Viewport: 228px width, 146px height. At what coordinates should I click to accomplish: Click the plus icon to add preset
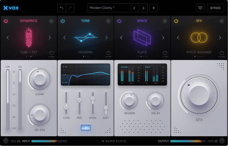(154, 8)
